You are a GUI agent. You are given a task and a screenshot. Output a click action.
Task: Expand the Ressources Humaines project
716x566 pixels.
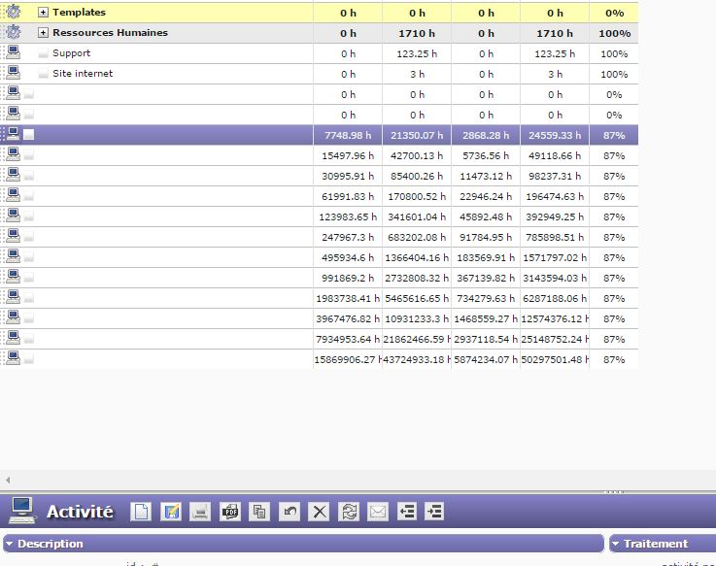pos(43,33)
